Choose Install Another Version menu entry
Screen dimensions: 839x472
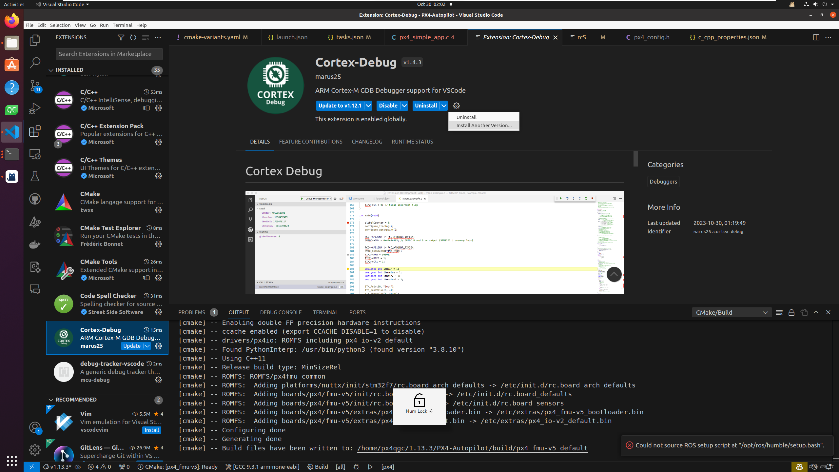tap(484, 126)
